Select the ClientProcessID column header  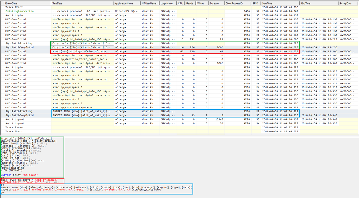pos(238,4)
